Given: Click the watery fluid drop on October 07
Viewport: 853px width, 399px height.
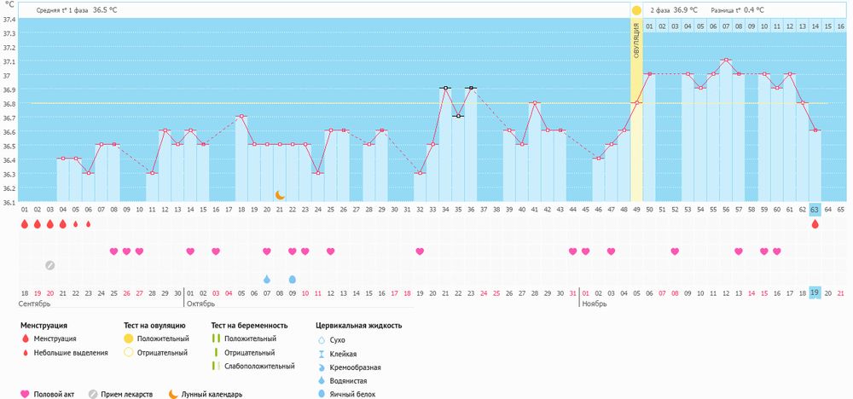Looking at the screenshot, I should tap(267, 280).
